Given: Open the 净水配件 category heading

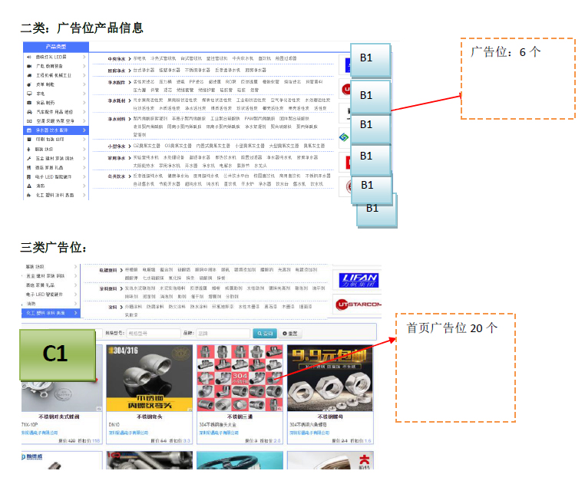Looking at the screenshot, I should pos(117,82).
